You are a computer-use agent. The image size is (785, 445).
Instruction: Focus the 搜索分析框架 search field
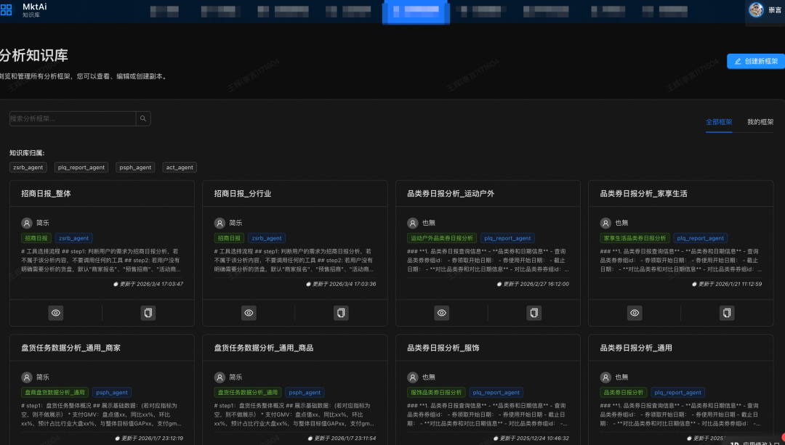(x=73, y=118)
